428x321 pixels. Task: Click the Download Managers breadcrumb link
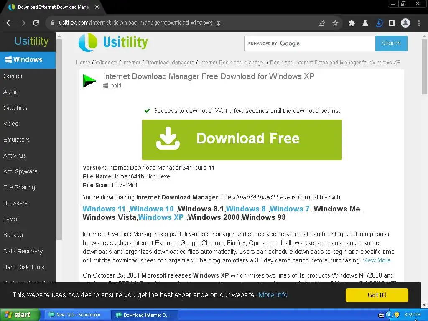(170, 63)
